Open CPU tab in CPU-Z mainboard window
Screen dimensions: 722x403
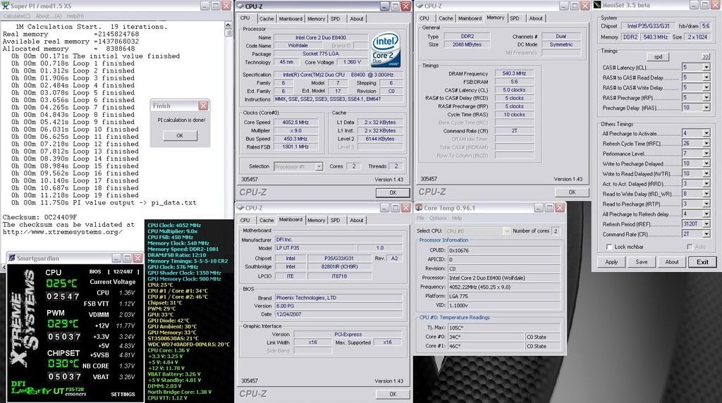pyautogui.click(x=245, y=221)
